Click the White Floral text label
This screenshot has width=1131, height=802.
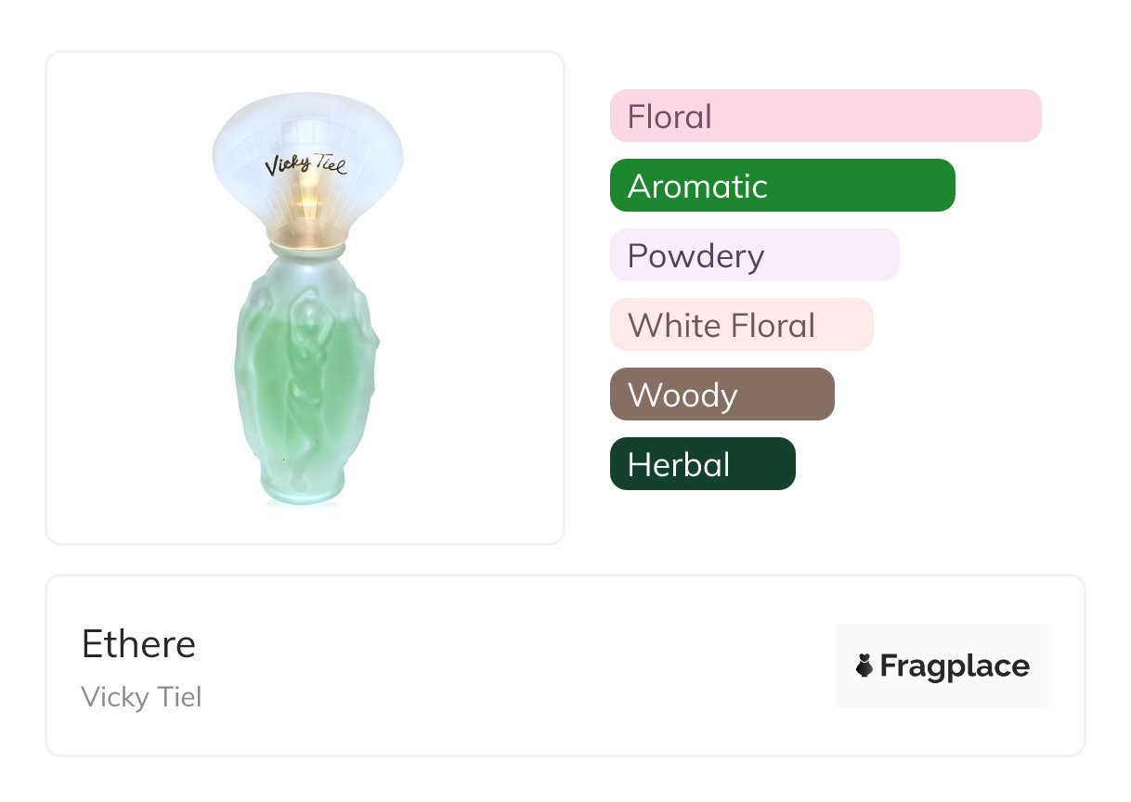721,326
